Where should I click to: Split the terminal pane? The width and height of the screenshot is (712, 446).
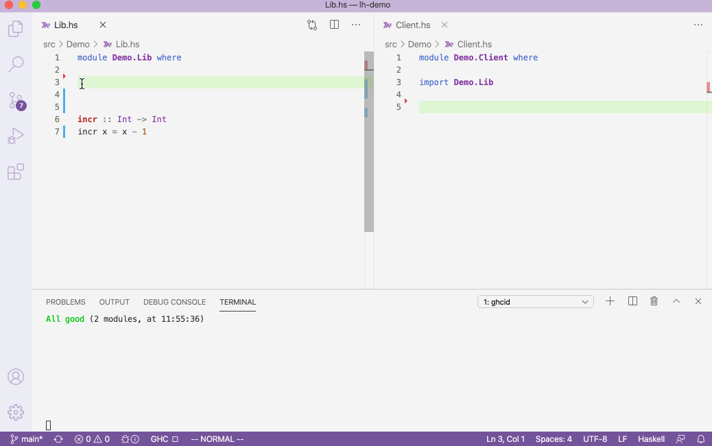point(632,301)
